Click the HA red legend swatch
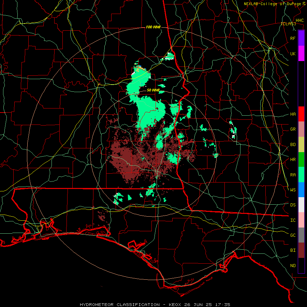The height and width of the screenshot is (307, 307). [x=301, y=114]
